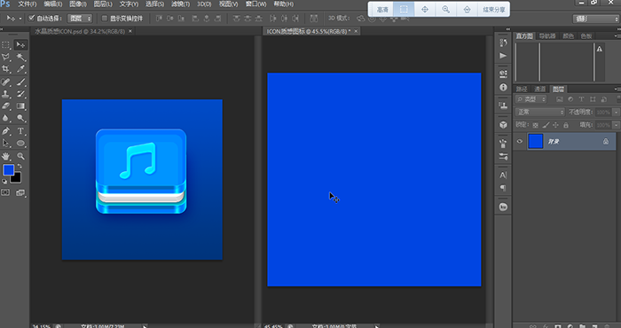Open the black background color swatch
This screenshot has height=328, width=621.
[17, 179]
